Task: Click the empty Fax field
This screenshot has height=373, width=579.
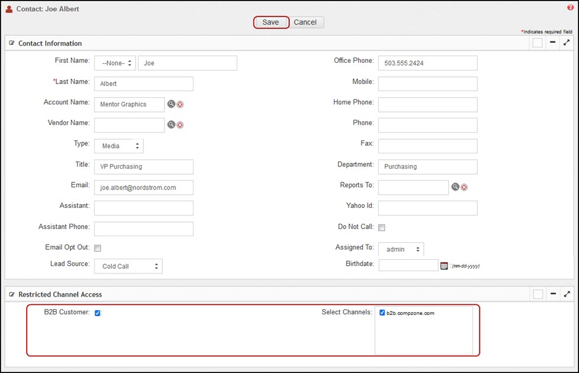Action: coord(427,146)
